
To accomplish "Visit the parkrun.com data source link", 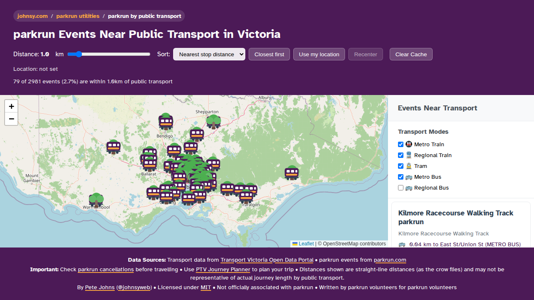I will [390, 260].
